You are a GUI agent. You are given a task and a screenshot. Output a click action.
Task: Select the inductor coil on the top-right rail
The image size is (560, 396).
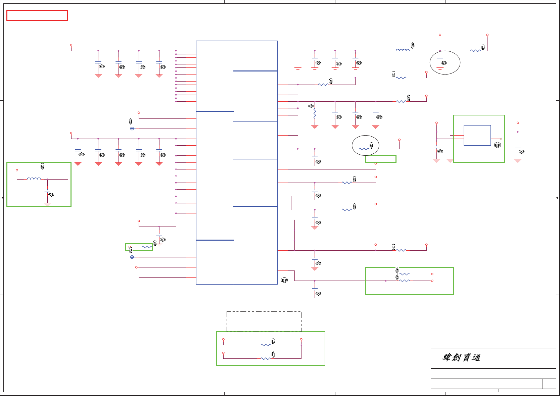tap(403, 50)
